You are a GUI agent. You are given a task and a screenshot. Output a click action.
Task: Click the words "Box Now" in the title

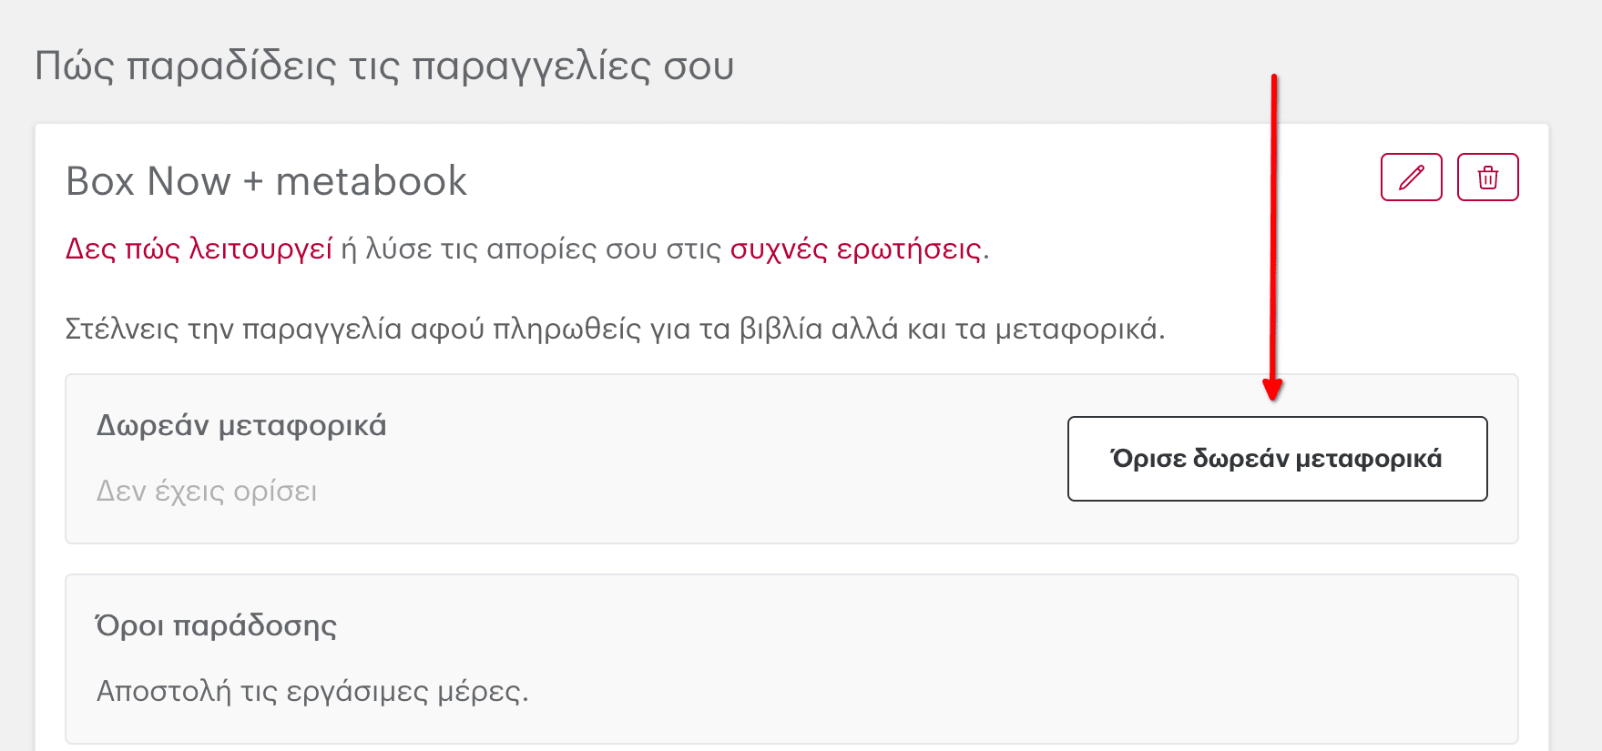coord(148,181)
